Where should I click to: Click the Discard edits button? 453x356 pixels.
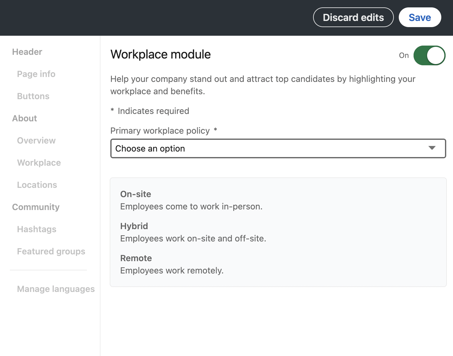[x=353, y=18]
